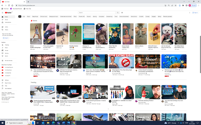Open the Chillout Work video thumbnail
Viewport: 201px width, 125px height.
(69, 62)
